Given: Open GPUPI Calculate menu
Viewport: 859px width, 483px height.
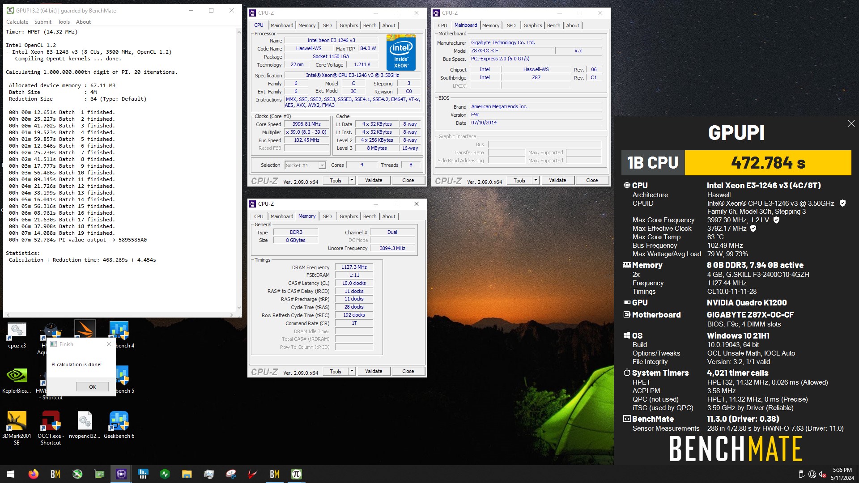Looking at the screenshot, I should 17,21.
